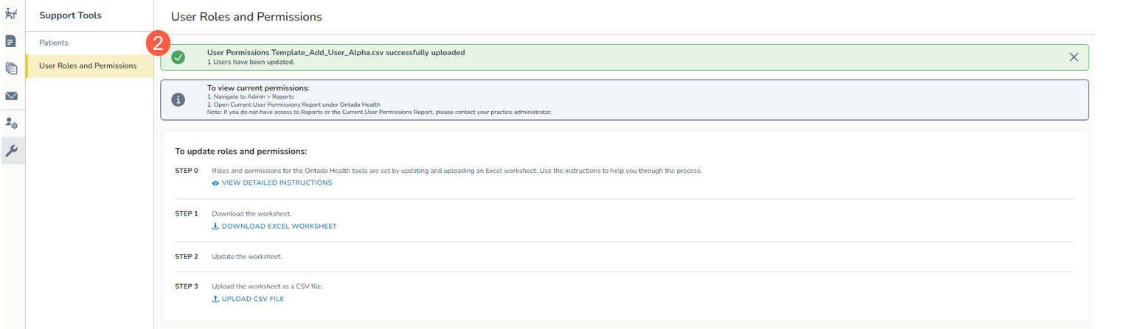
Task: Click the Support Tools panel heading
Action: [70, 15]
